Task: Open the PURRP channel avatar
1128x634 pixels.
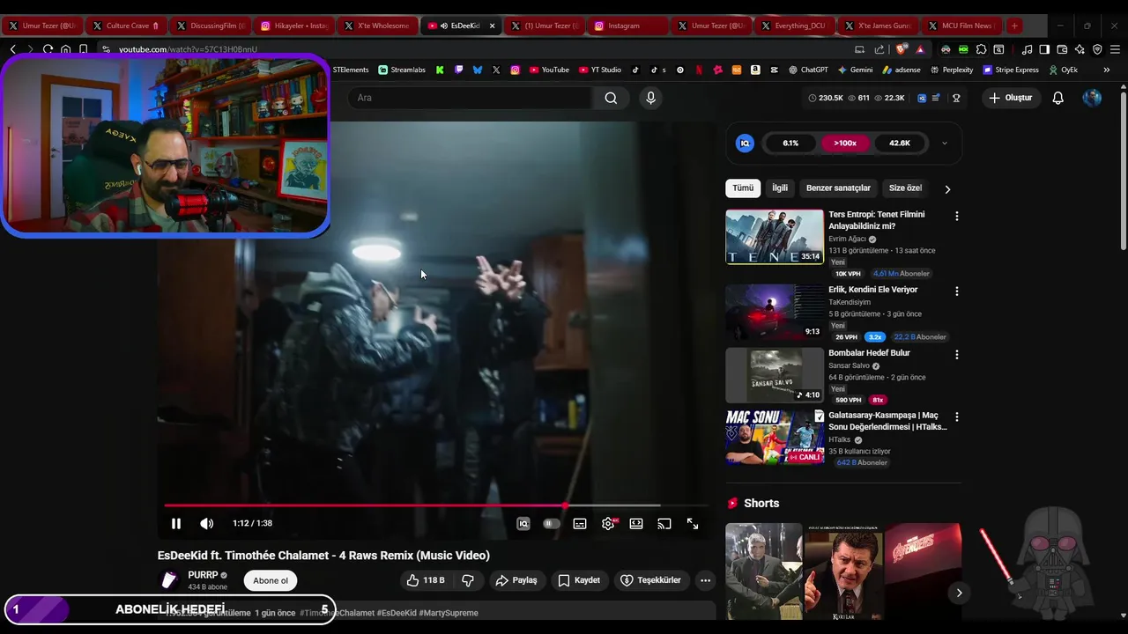Action: pos(169,580)
